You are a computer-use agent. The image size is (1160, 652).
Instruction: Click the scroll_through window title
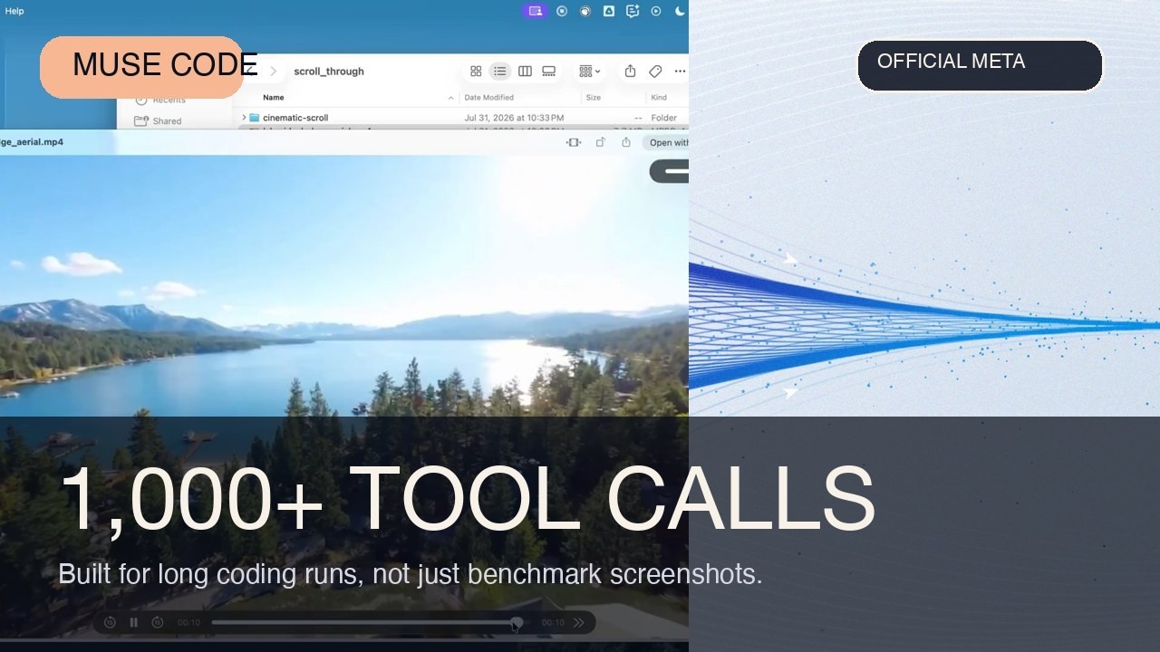(x=329, y=72)
